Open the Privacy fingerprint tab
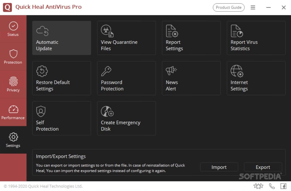The width and height of the screenshot is (291, 191). tap(13, 84)
